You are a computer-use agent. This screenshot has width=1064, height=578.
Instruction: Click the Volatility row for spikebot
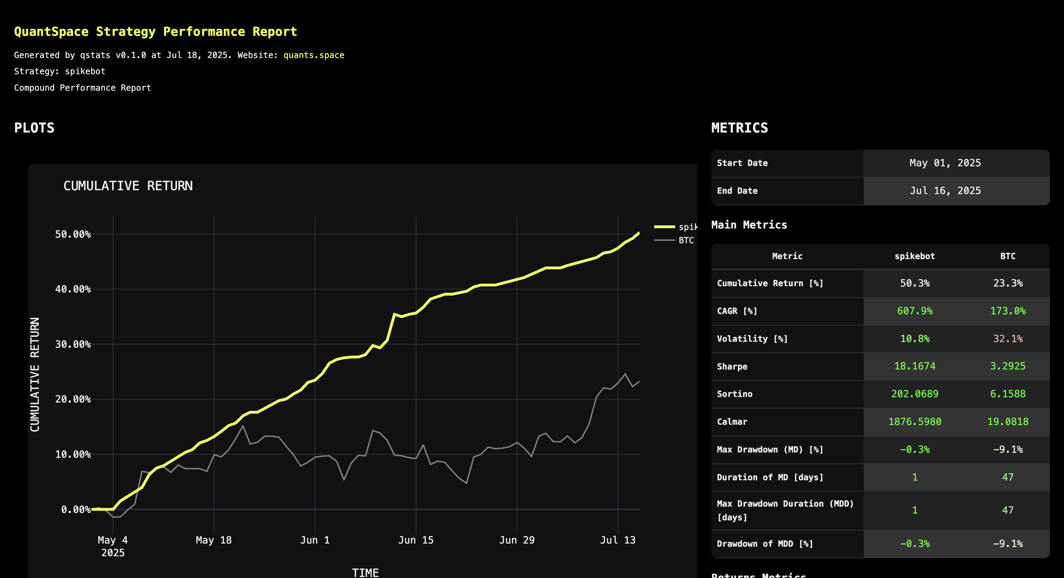point(914,339)
